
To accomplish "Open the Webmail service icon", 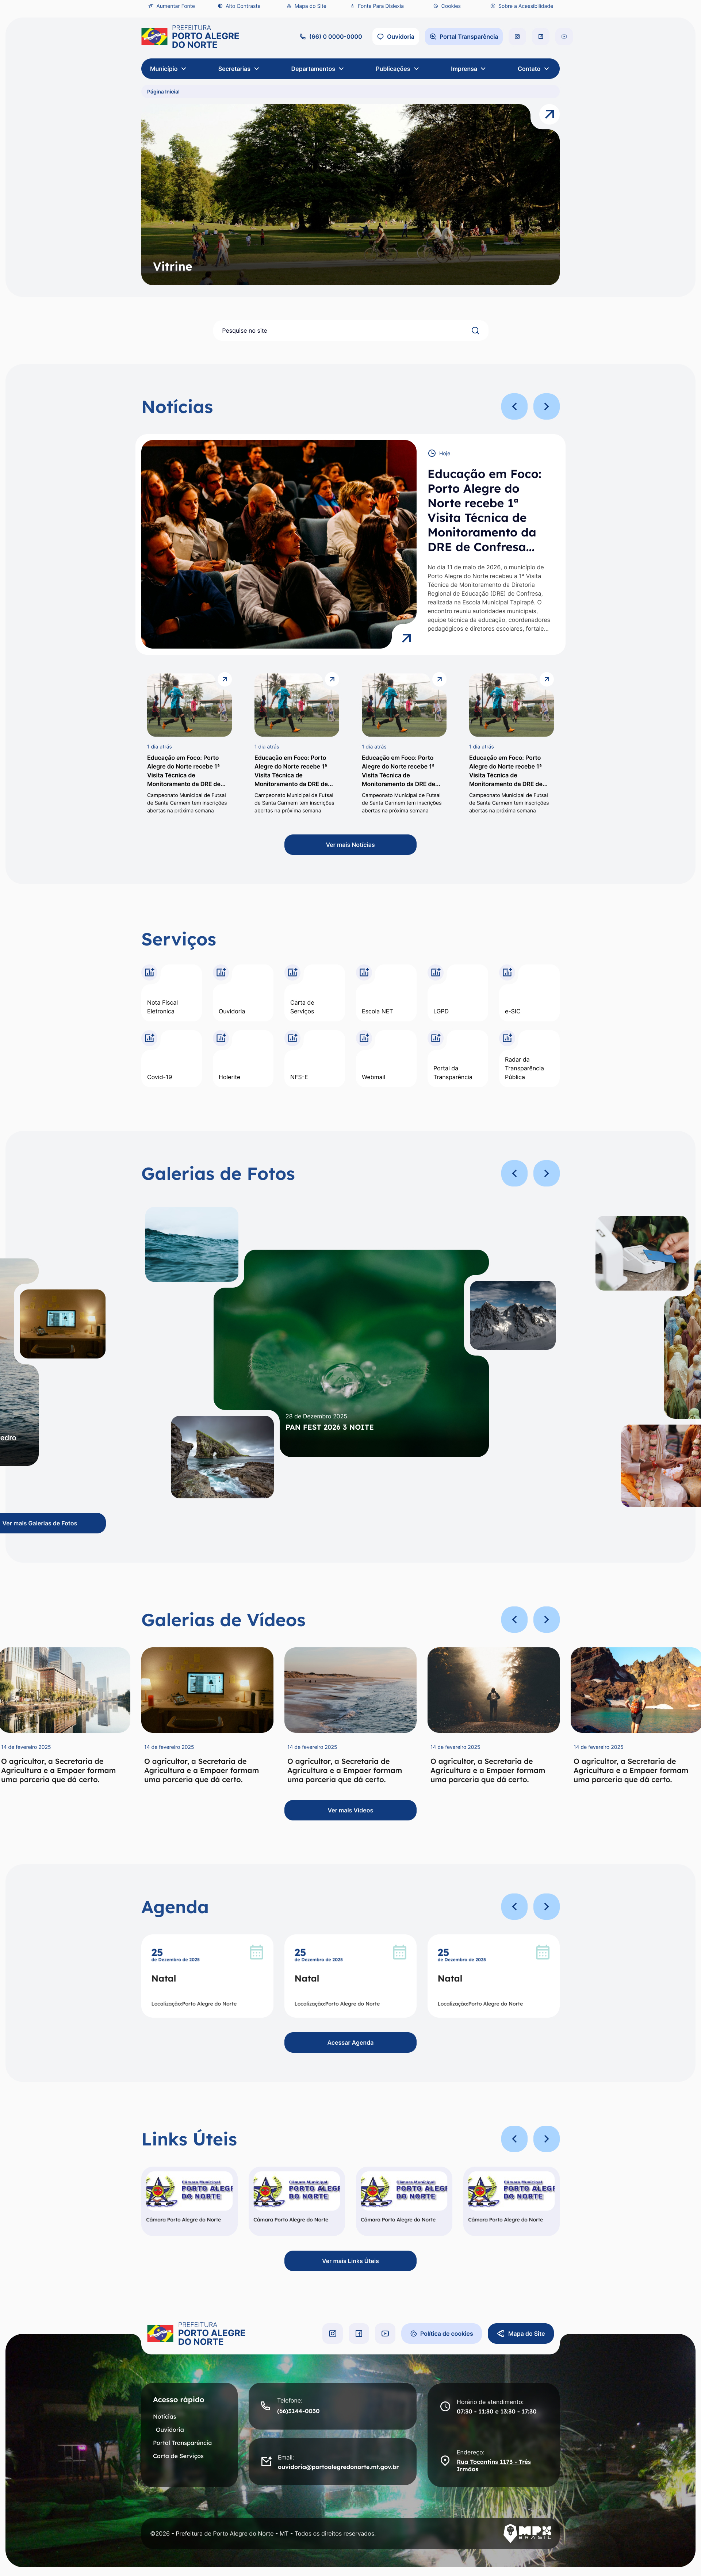I will tap(364, 1038).
